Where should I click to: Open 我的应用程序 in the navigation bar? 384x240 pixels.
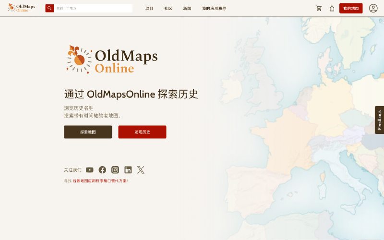coord(214,8)
